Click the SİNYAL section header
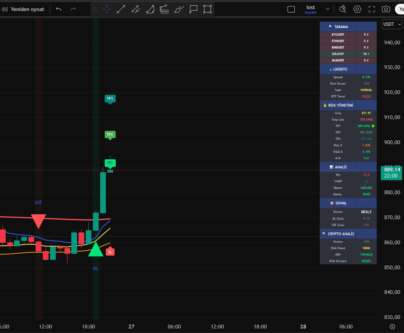Viewport: 404px width, 333px height. pyautogui.click(x=348, y=203)
